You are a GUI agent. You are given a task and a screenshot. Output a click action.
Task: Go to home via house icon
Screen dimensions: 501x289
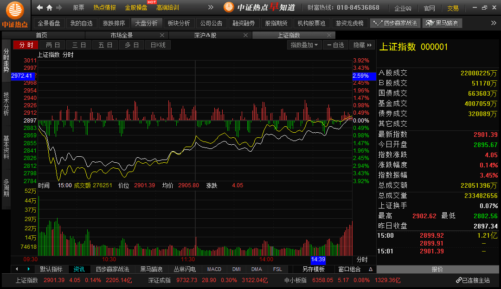(49, 7)
